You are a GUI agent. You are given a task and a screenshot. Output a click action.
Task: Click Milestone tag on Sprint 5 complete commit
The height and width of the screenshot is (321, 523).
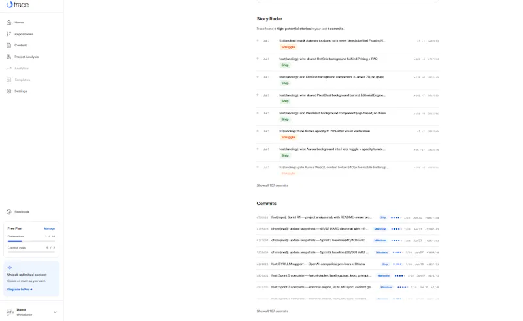pyautogui.click(x=384, y=276)
